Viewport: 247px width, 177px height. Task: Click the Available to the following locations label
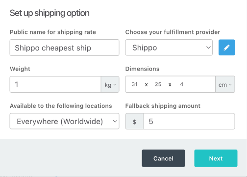pyautogui.click(x=61, y=106)
